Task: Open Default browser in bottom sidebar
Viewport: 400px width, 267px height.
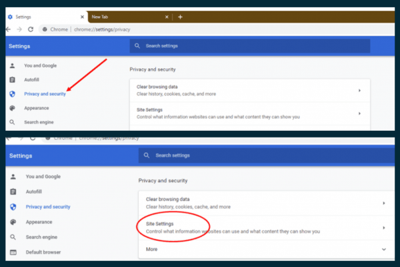Action: 43,252
